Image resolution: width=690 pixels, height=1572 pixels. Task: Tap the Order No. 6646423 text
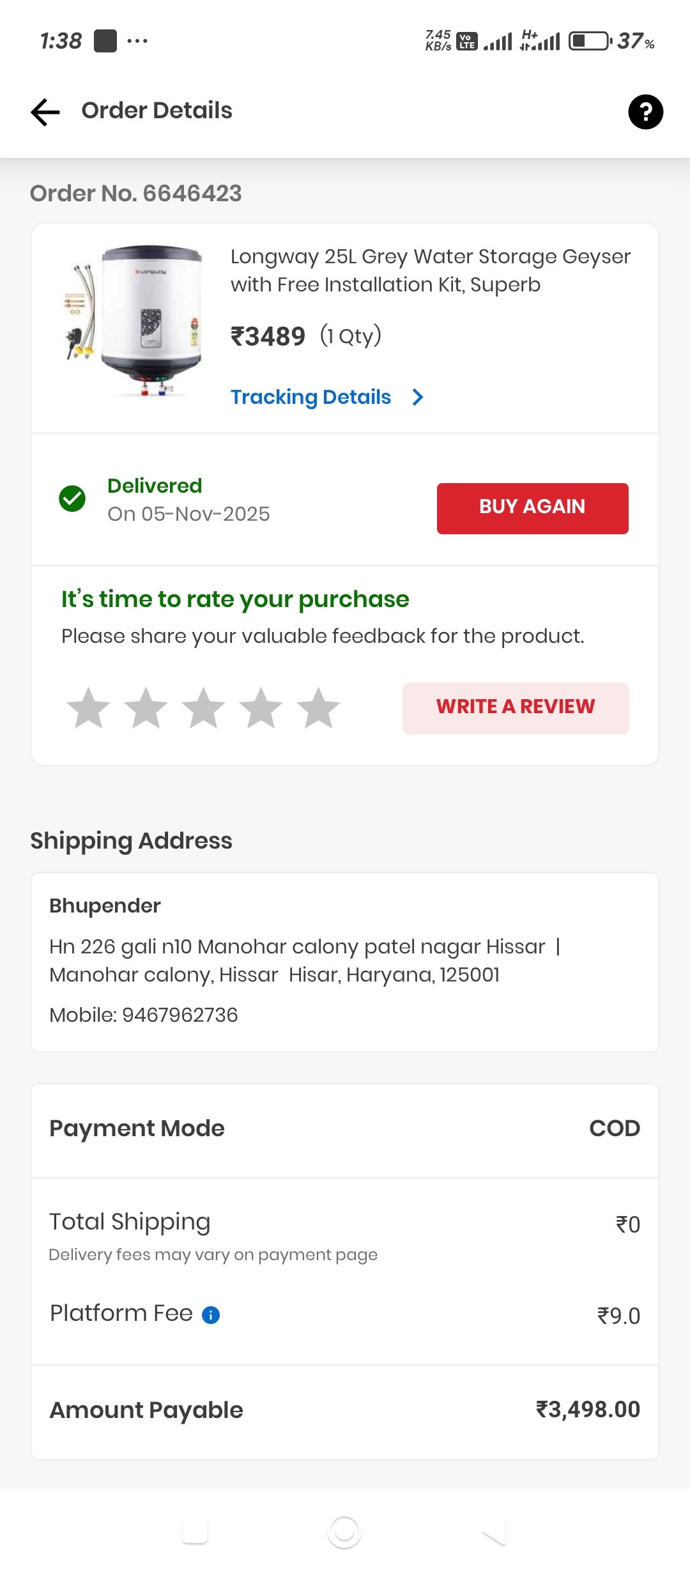pos(136,193)
